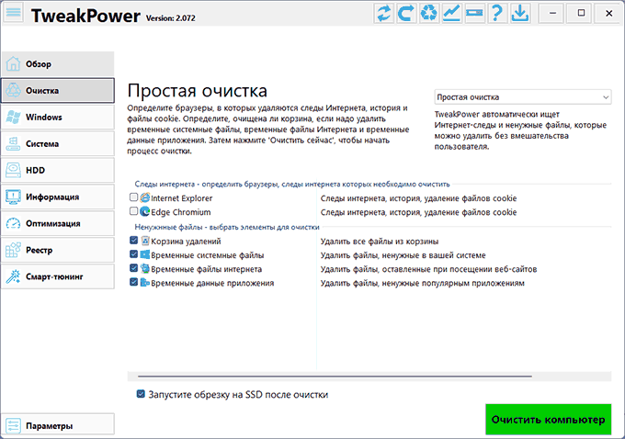
Task: Click text 'Удалить файлы, ненужные в вашей системе'
Action: (403, 255)
